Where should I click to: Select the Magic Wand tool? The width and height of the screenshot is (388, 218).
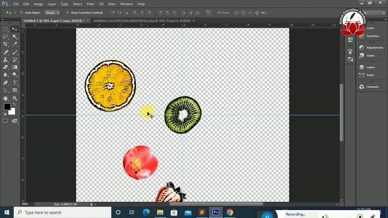(x=15, y=37)
